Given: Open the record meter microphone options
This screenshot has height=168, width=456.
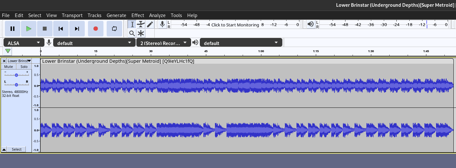Looking at the screenshot, I should click(162, 24).
